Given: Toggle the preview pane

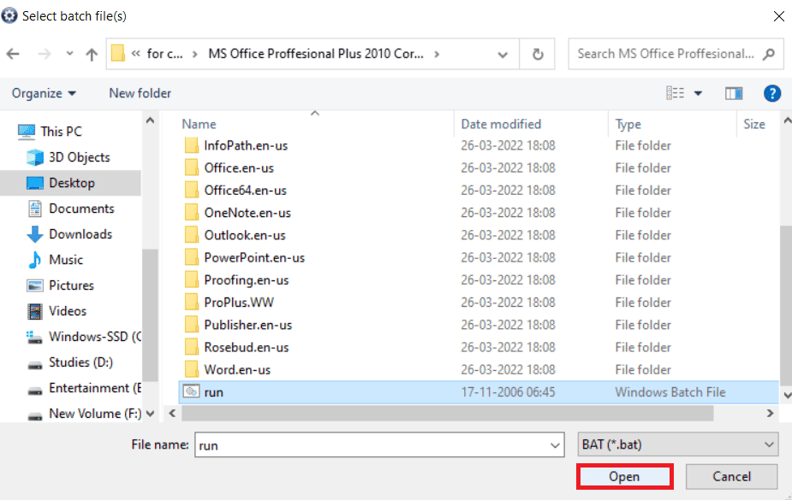Looking at the screenshot, I should (x=734, y=93).
